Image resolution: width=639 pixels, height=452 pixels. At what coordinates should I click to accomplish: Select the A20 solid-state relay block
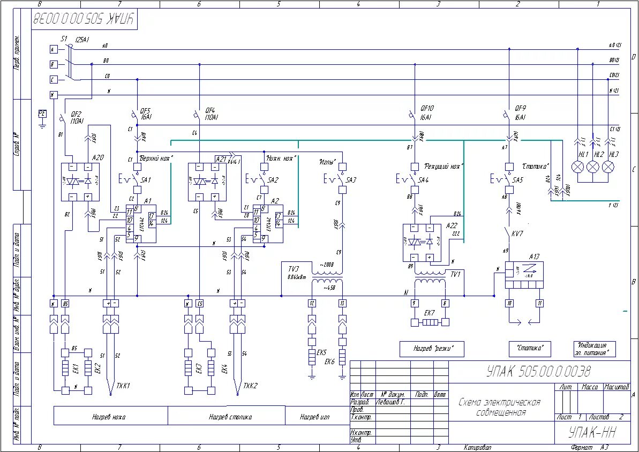(80, 182)
